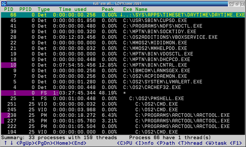This screenshot has width=246, height=147.
Task: Click the down arrow in bottom bar
Action: tap(11, 143)
